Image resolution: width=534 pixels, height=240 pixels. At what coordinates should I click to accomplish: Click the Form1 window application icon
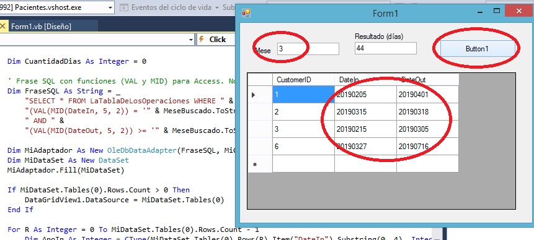[246, 13]
